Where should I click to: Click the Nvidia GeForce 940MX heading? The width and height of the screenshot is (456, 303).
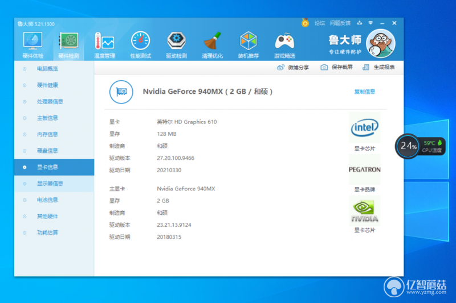[x=207, y=92]
